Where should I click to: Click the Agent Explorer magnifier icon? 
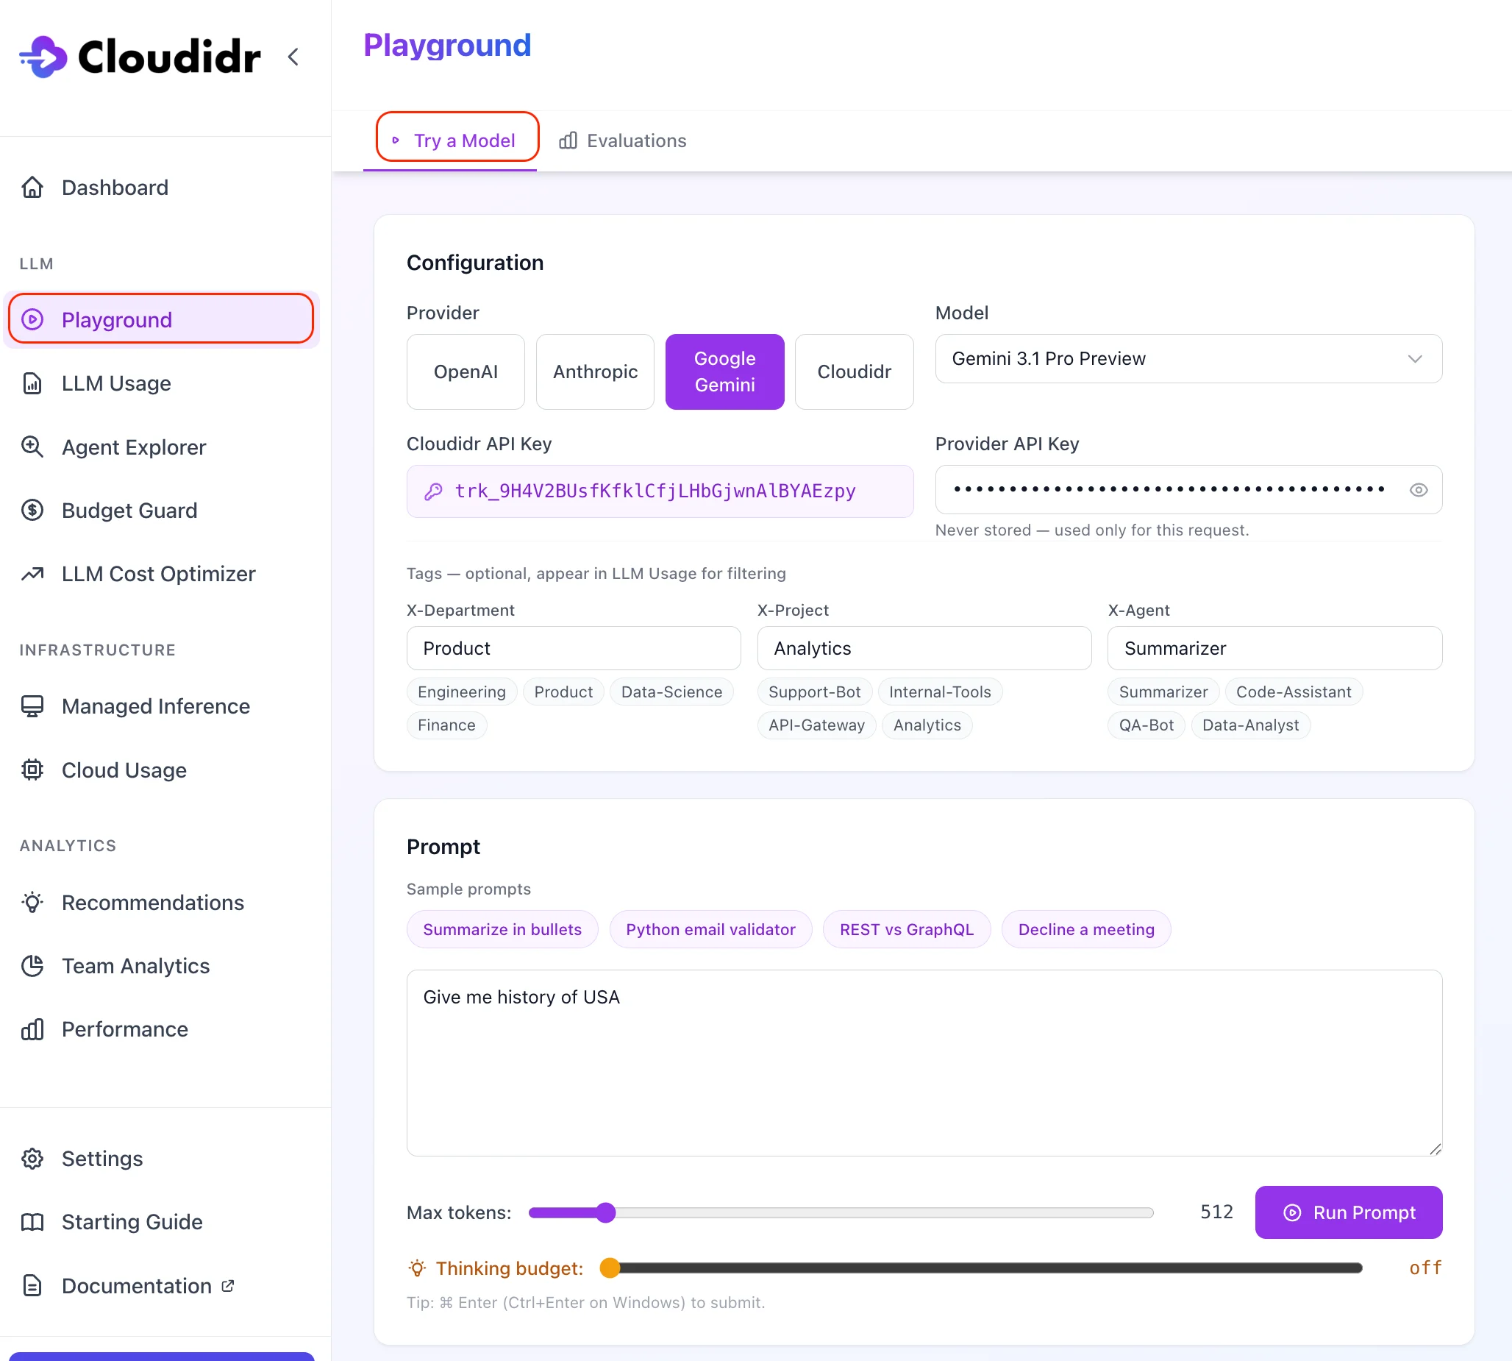[x=32, y=447]
